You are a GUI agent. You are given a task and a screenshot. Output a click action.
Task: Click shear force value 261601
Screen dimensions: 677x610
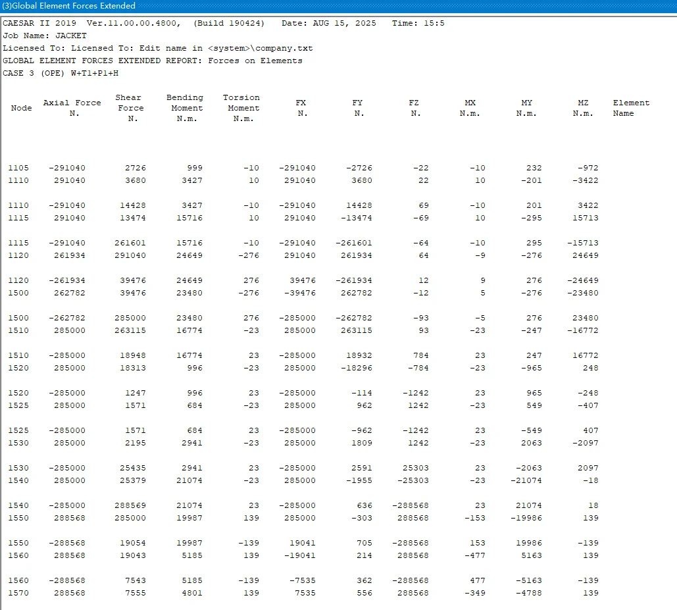(x=130, y=243)
